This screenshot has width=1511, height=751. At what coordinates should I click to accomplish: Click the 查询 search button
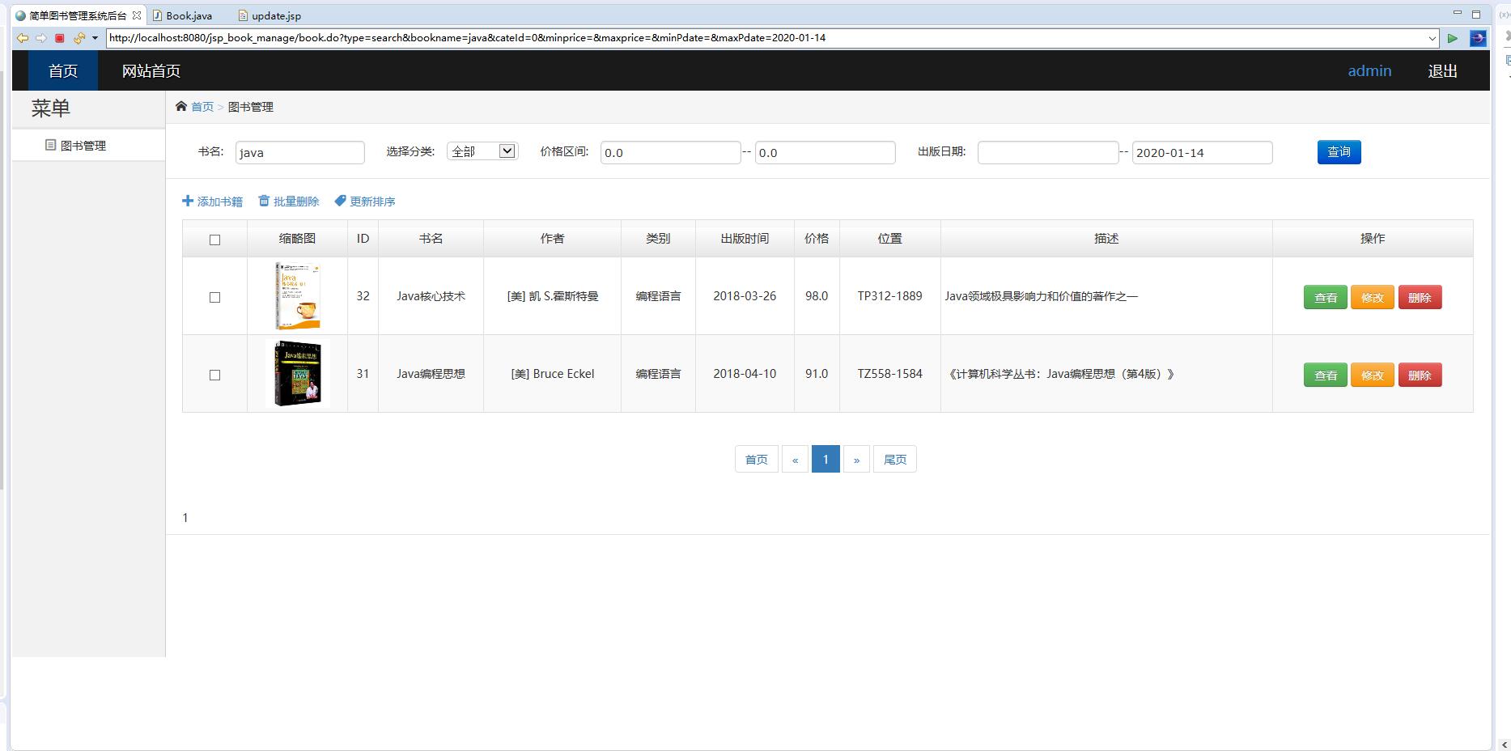pyautogui.click(x=1339, y=151)
